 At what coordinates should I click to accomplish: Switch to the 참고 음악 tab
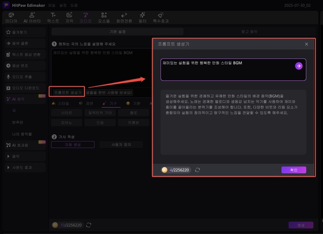(249, 32)
